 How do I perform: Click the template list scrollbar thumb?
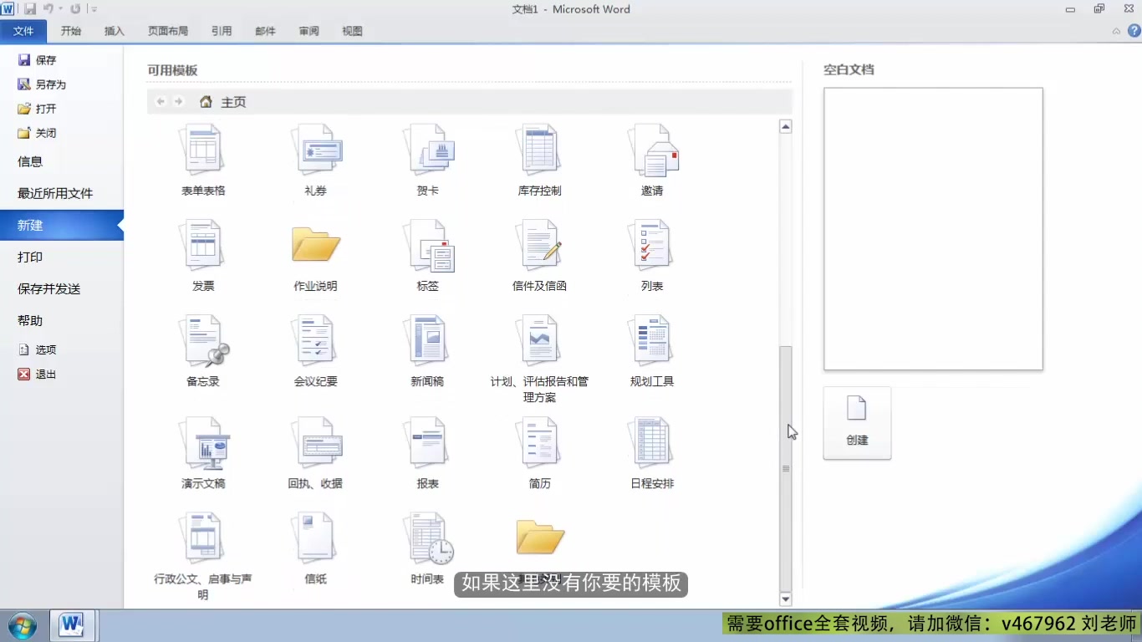785,468
